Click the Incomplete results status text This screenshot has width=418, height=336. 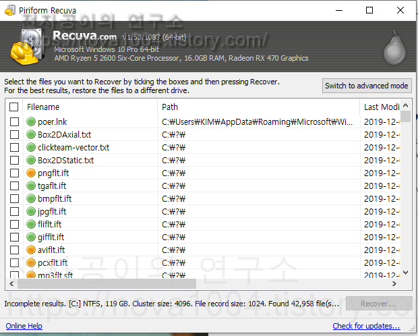point(171,304)
